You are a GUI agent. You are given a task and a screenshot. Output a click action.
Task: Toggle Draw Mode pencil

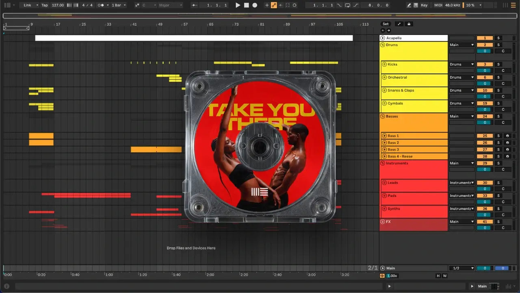pyautogui.click(x=409, y=5)
